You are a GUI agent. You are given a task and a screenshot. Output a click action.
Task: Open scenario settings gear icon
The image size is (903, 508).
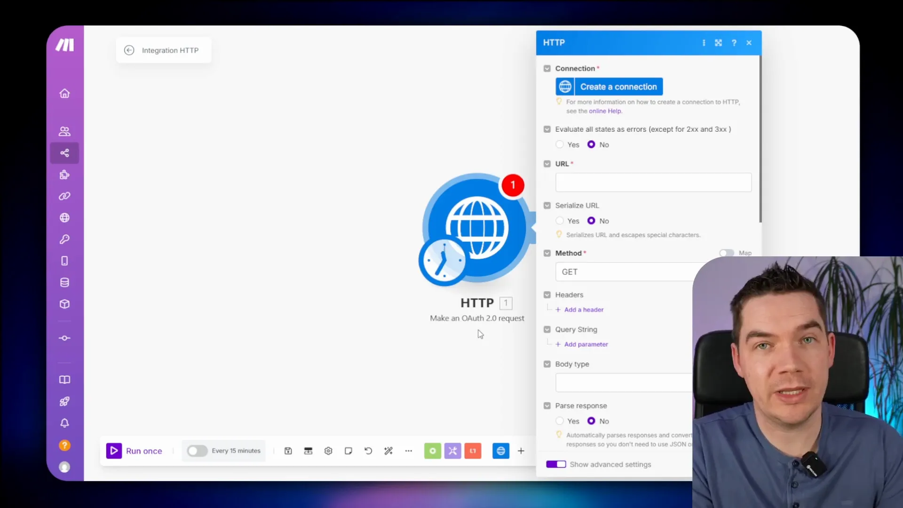pos(328,451)
